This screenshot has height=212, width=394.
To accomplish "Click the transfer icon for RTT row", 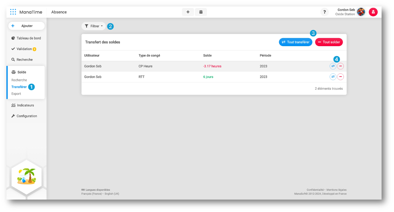I will [x=333, y=77].
